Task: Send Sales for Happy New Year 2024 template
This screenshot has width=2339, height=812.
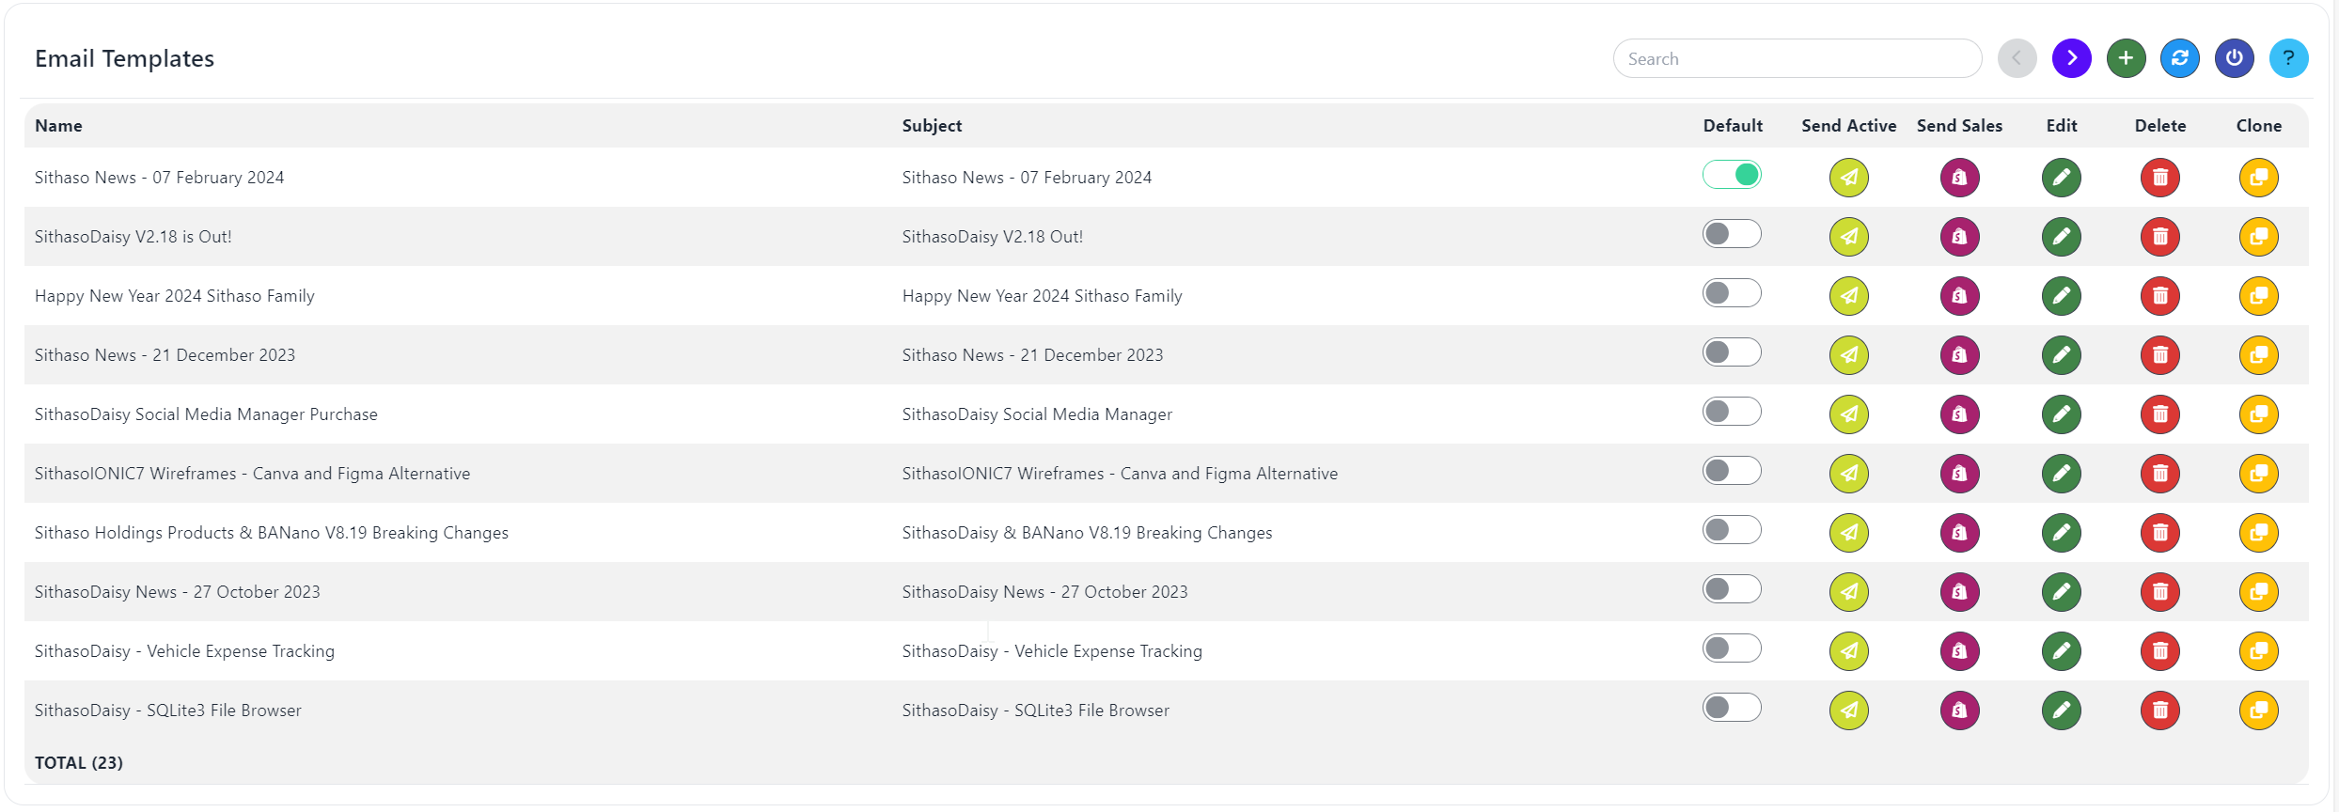Action: 1959,296
